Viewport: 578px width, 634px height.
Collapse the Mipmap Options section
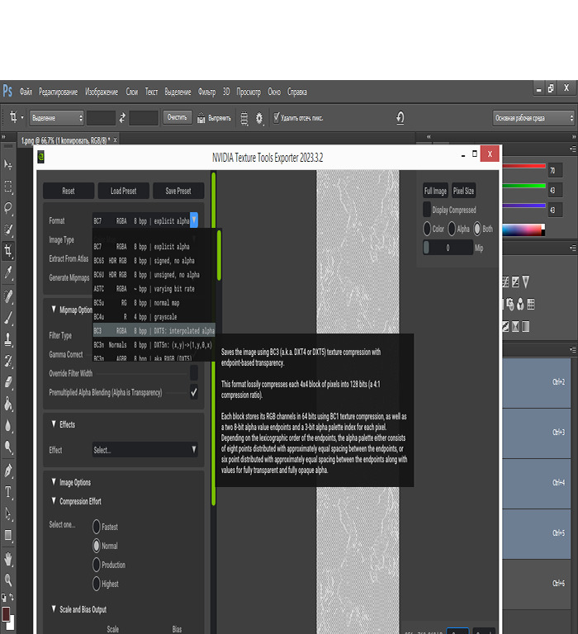pyautogui.click(x=54, y=309)
